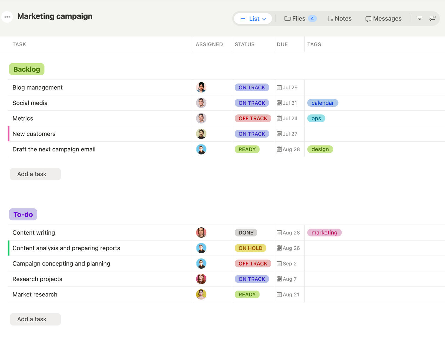Open the Social media task
This screenshot has width=445, height=341.
point(30,103)
